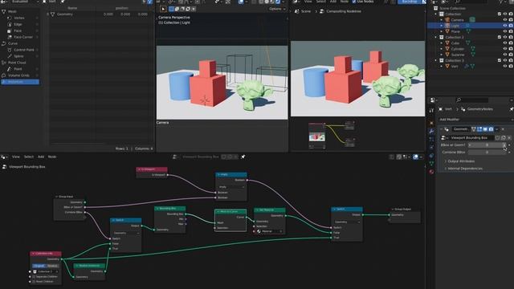The image size is (514, 289).
Task: Collapse Collection 2 in outliner
Action: coord(436,38)
